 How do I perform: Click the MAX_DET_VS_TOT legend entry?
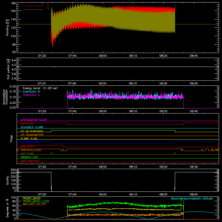34,204
